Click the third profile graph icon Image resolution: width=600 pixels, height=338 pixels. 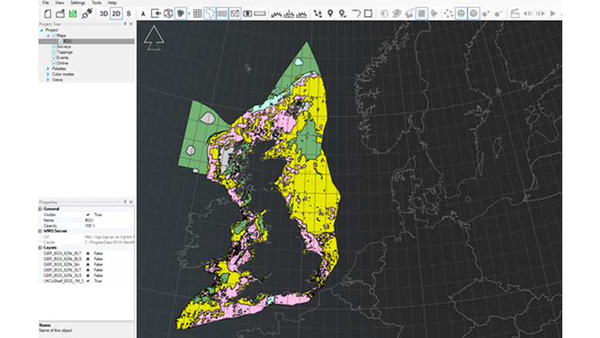[302, 14]
